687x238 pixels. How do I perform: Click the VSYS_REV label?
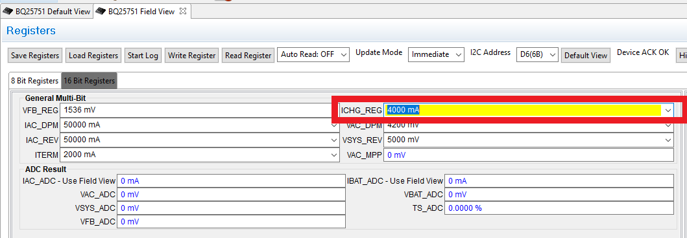click(x=362, y=140)
